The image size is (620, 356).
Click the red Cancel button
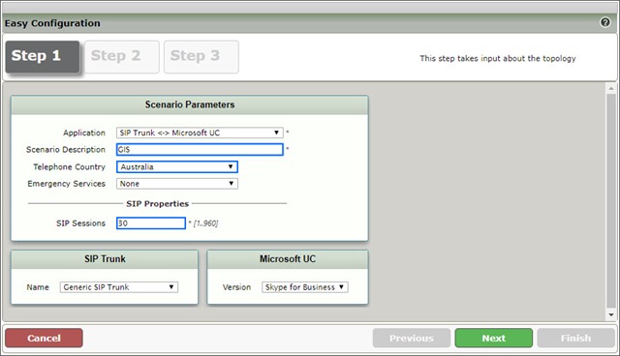pos(44,338)
